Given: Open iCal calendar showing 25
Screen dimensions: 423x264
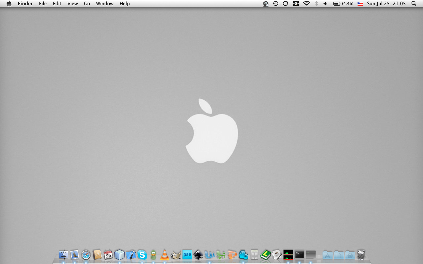Looking at the screenshot, I should [108, 254].
